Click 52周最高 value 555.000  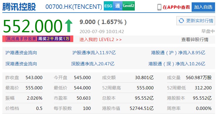coord(145,88)
